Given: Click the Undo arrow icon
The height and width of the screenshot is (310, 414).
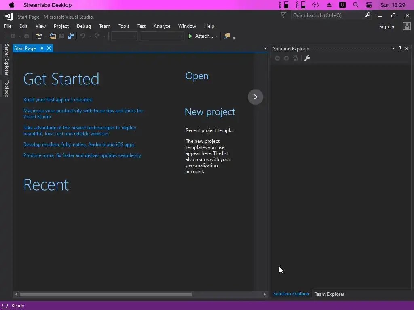Looking at the screenshot, I should (83, 36).
